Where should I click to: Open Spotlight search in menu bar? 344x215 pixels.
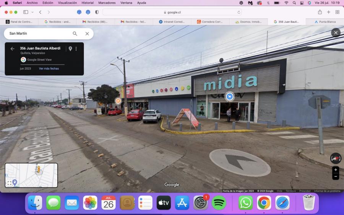[x=294, y=3]
